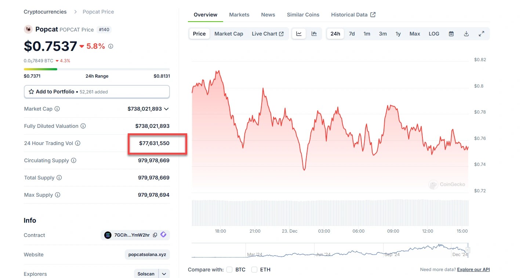Open the Solscan explorers dropdown
Screen dimensions: 523x278
[x=164, y=274]
